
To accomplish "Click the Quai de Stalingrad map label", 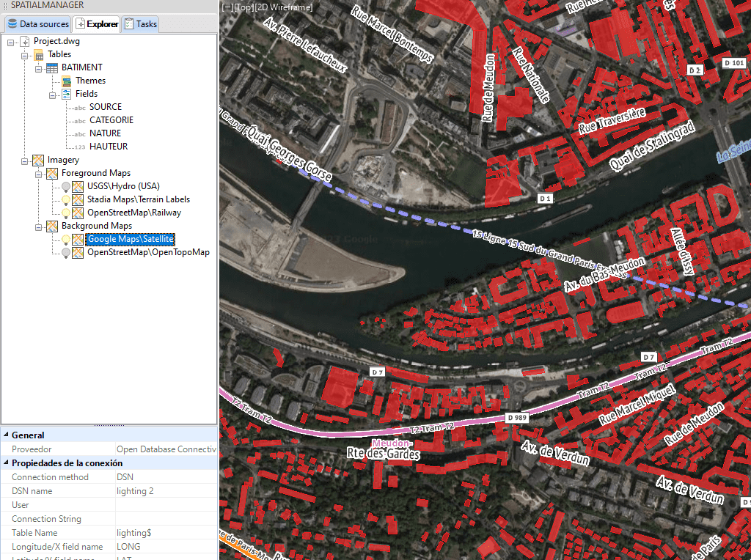I will [x=652, y=146].
